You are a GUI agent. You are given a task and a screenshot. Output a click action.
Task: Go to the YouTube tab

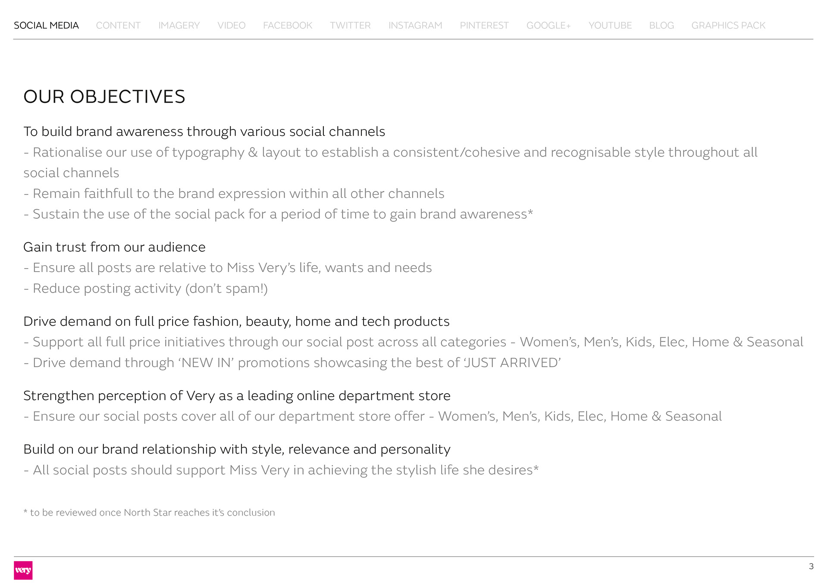610,25
